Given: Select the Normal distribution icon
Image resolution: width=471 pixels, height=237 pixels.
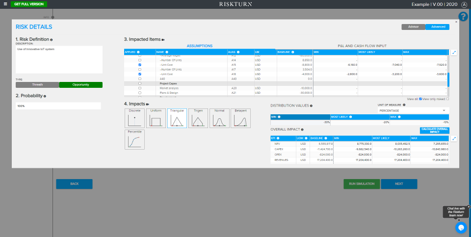Looking at the screenshot, I should [219, 118].
